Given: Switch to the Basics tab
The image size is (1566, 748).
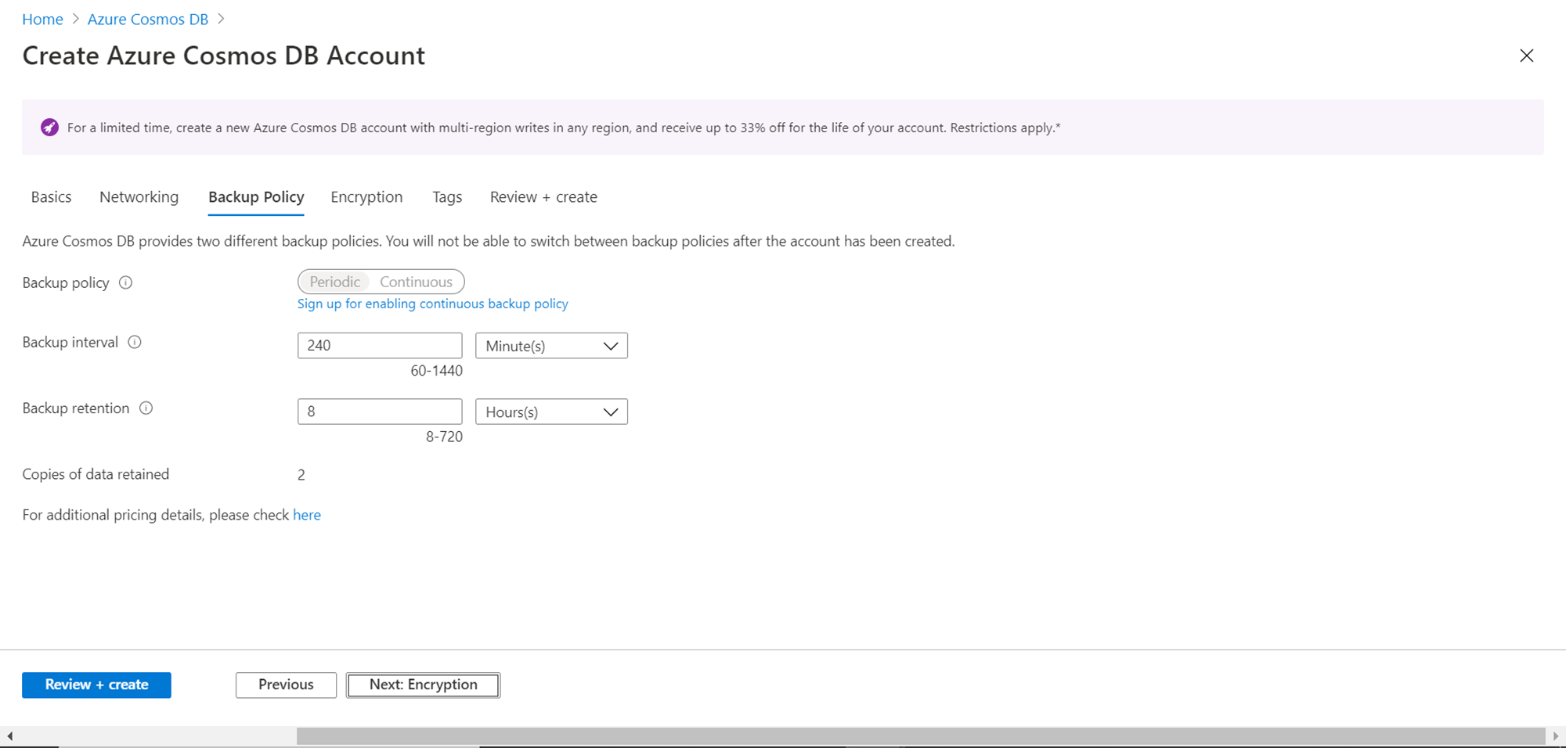Looking at the screenshot, I should tap(51, 197).
